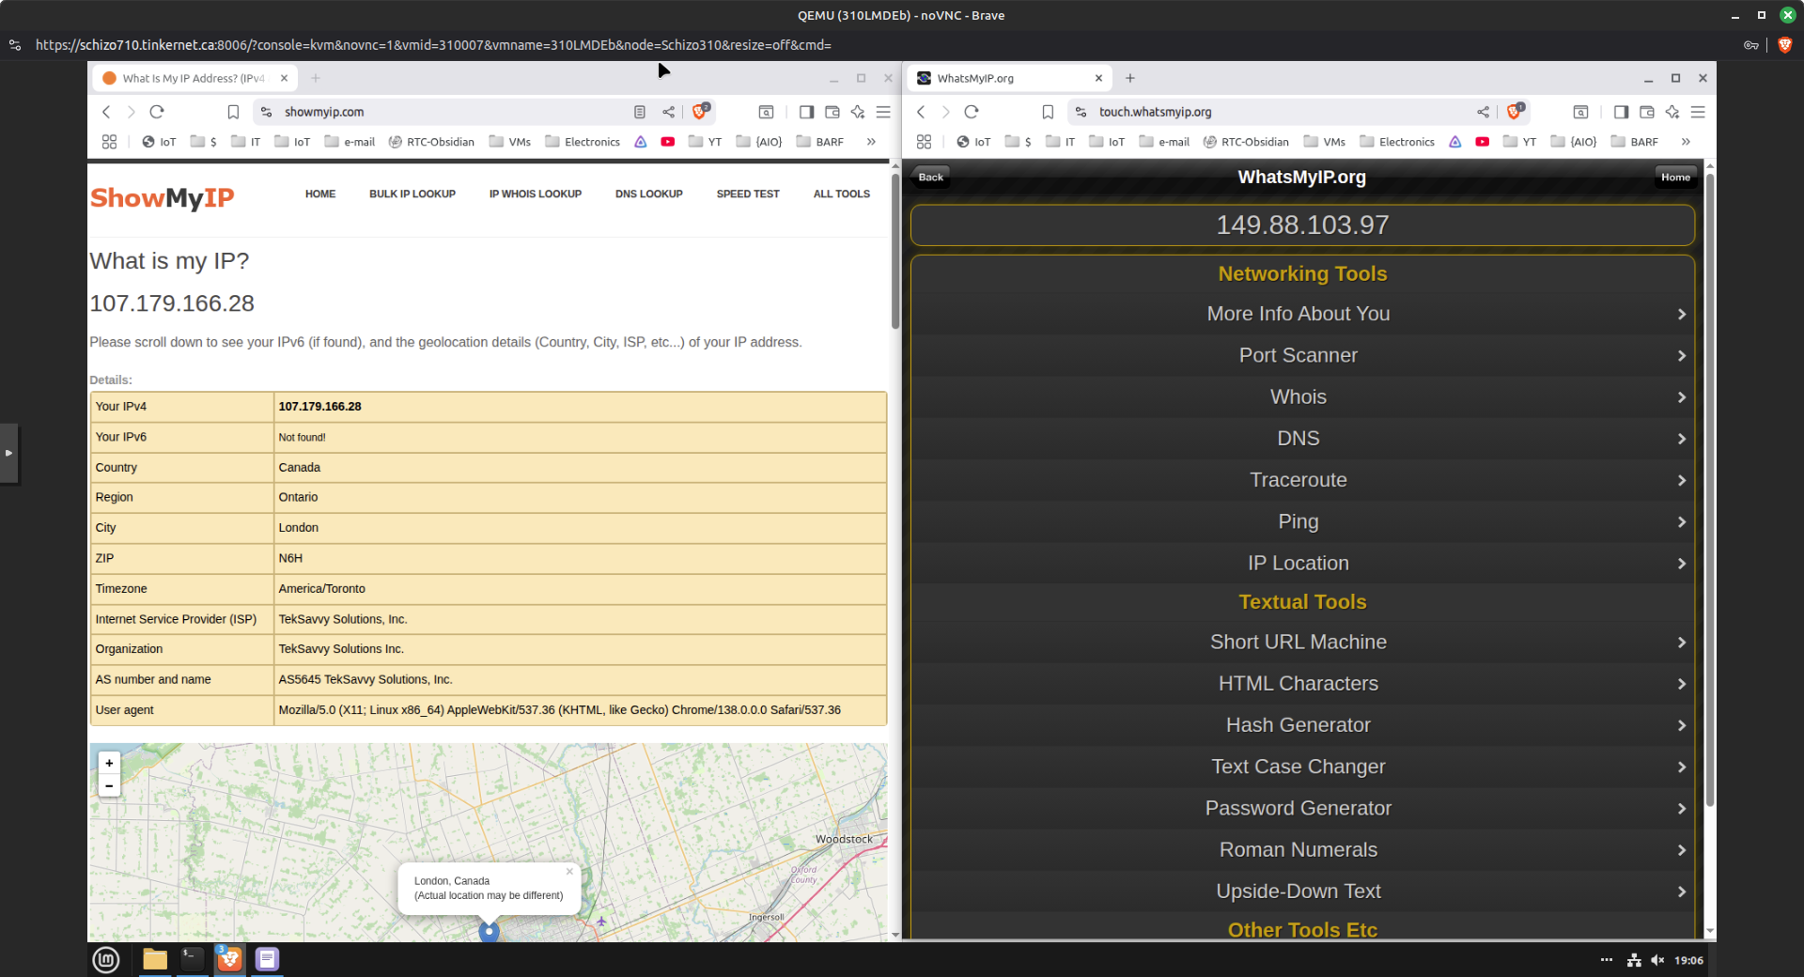Open Brave Wallet in the showmyip.com window

coord(832,112)
